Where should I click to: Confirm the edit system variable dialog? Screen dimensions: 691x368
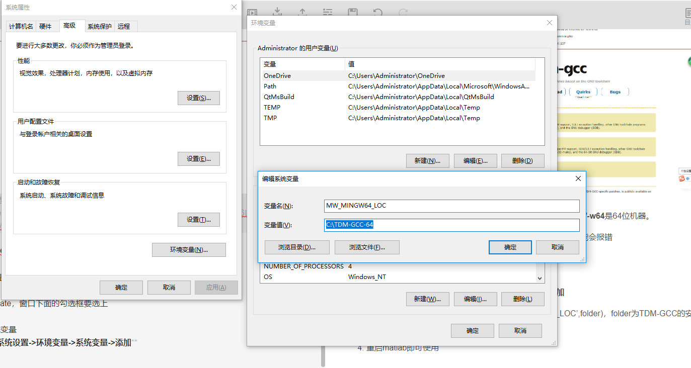click(510, 247)
